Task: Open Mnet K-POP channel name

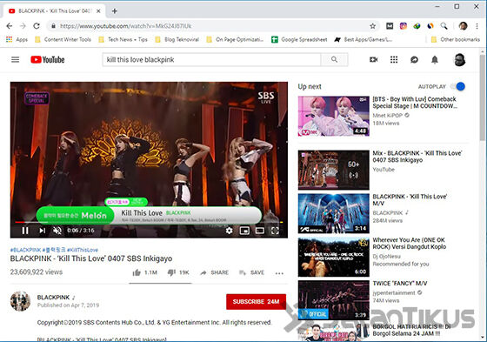Action: pos(388,116)
